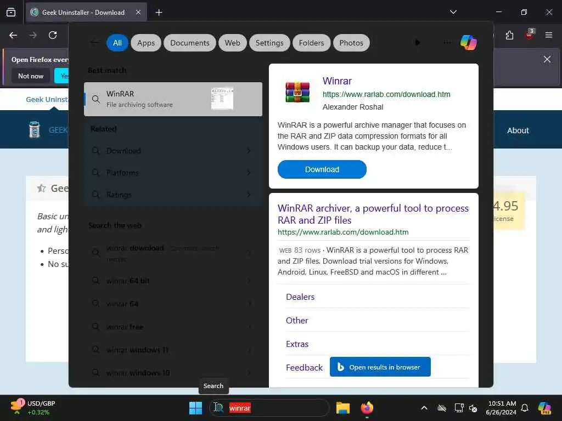Reload the page in Firefox
This screenshot has height=421, width=562.
pos(53,35)
